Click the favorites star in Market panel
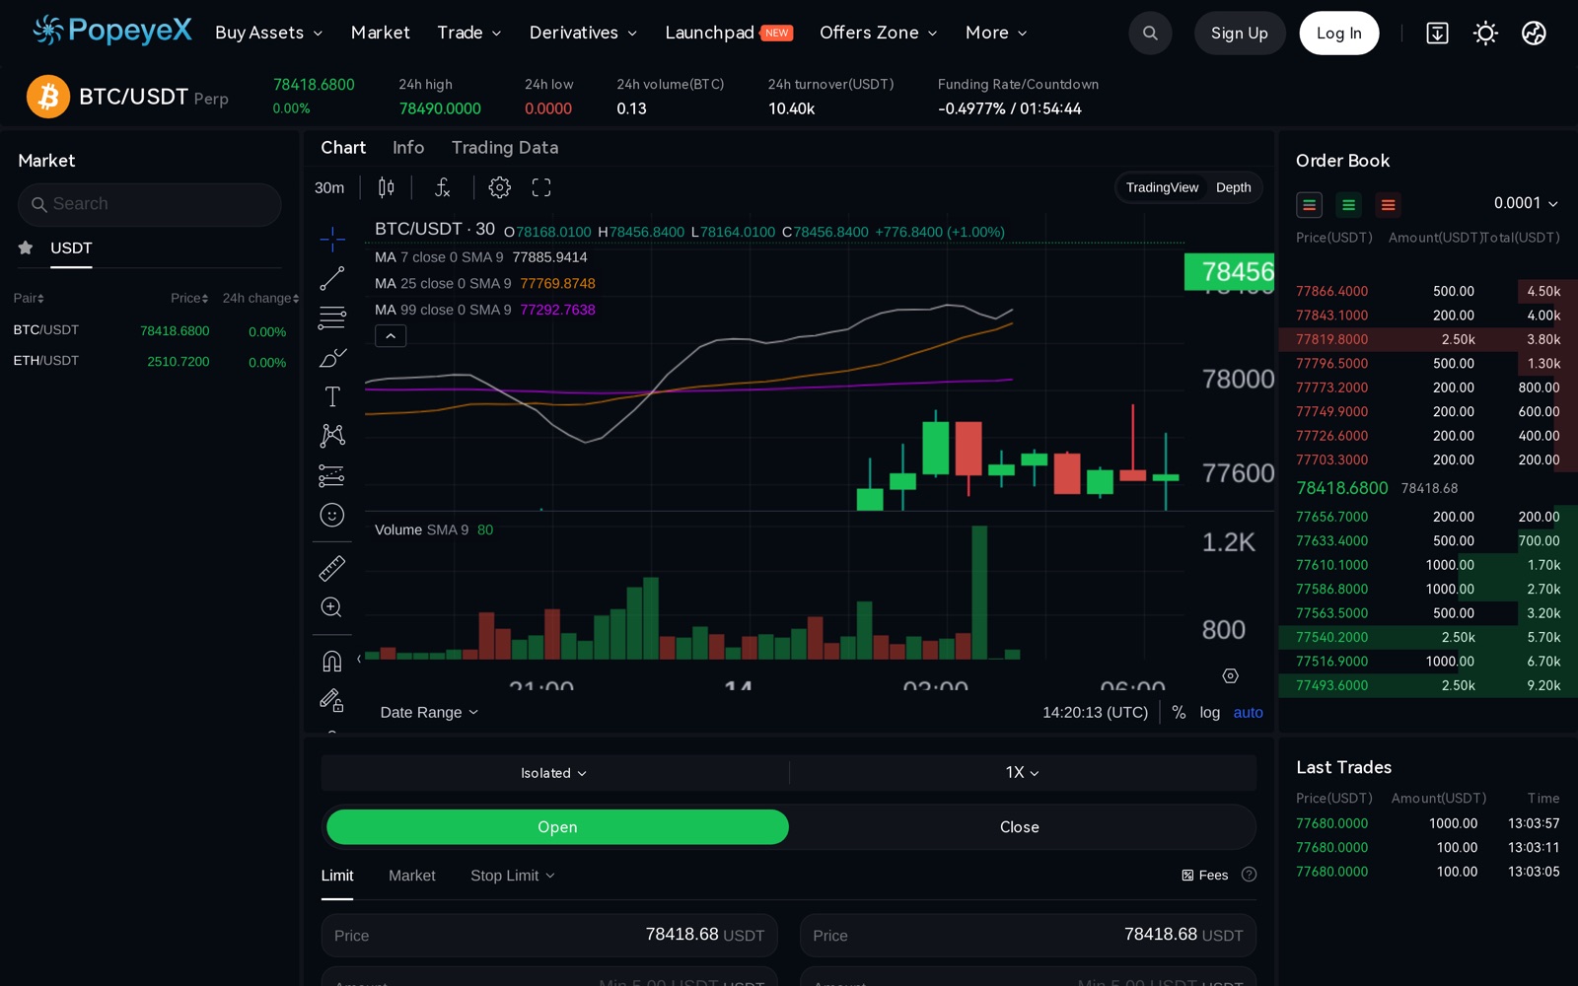This screenshot has height=986, width=1578. (x=26, y=247)
